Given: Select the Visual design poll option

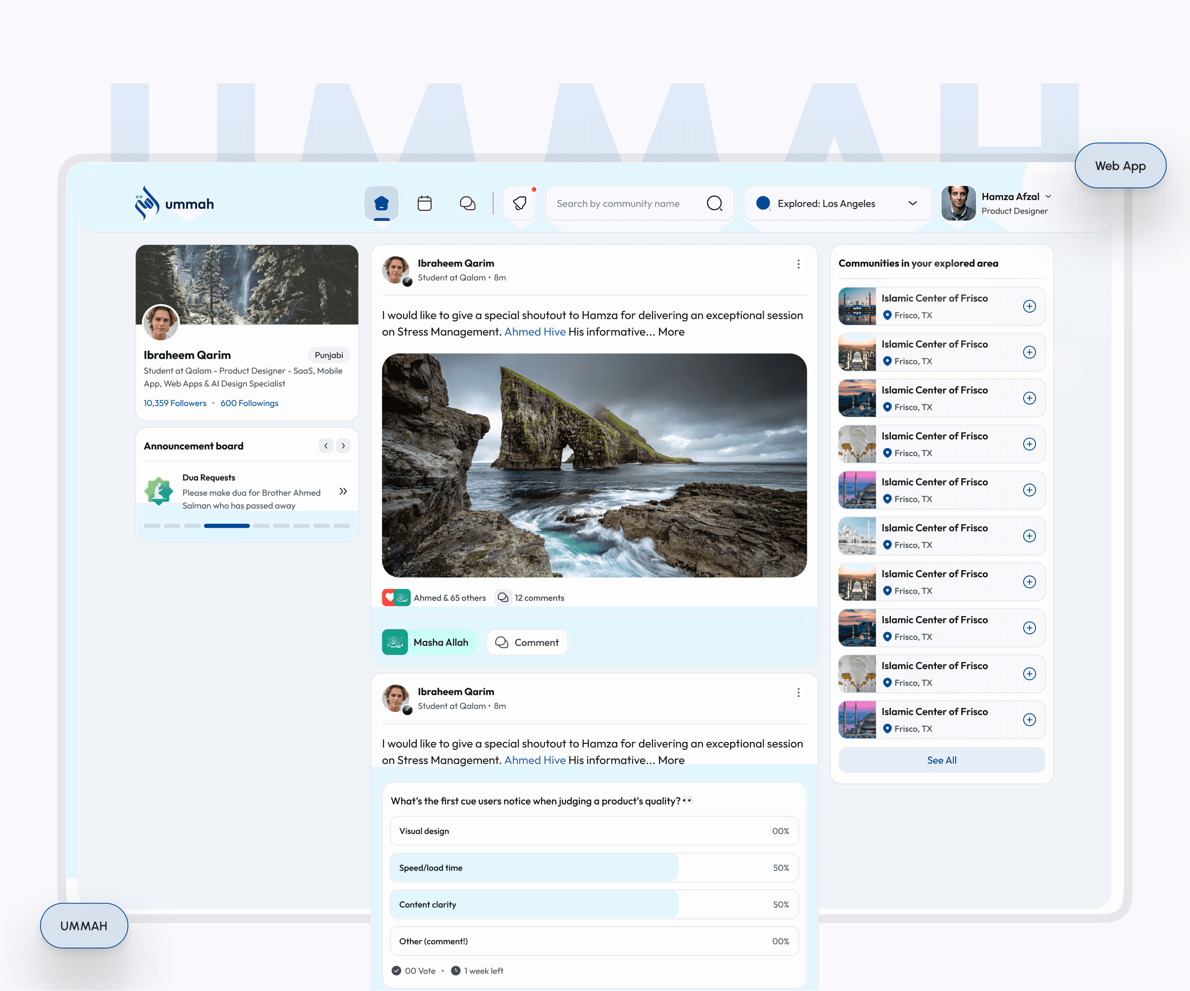Looking at the screenshot, I should (594, 831).
